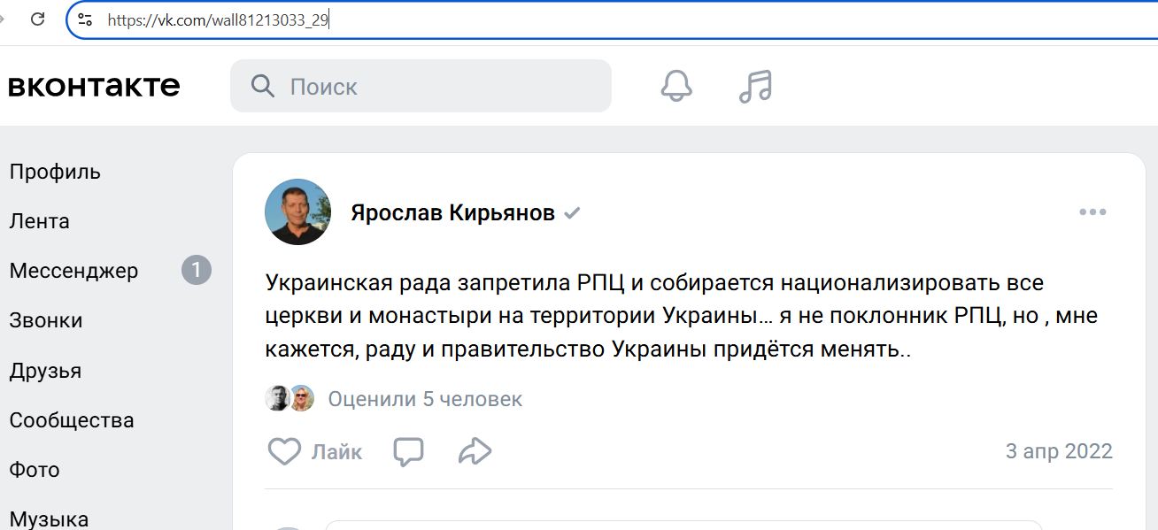
Task: Go to Профиль in sidebar
Action: click(x=55, y=172)
